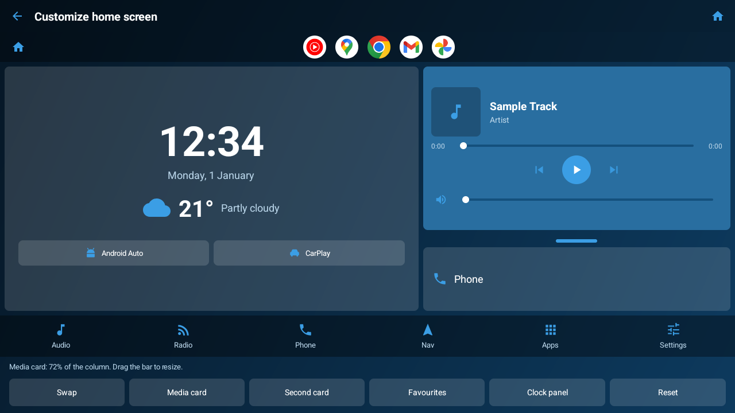Open the Chrome favourite
This screenshot has width=735, height=413.
[379, 47]
